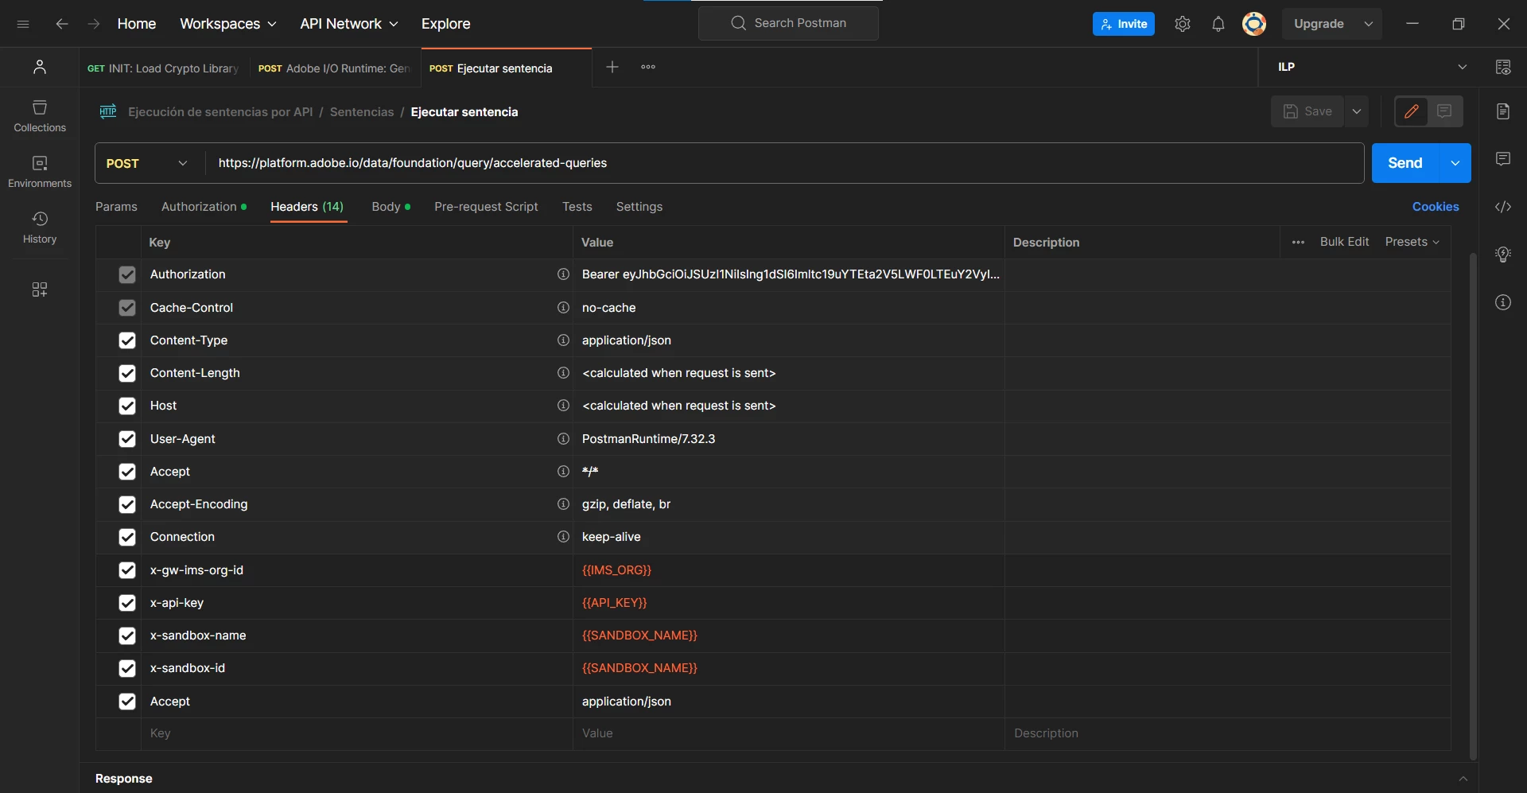Open the configure workspace sidebar icon
Screen dimensions: 1527x793
pyautogui.click(x=40, y=289)
